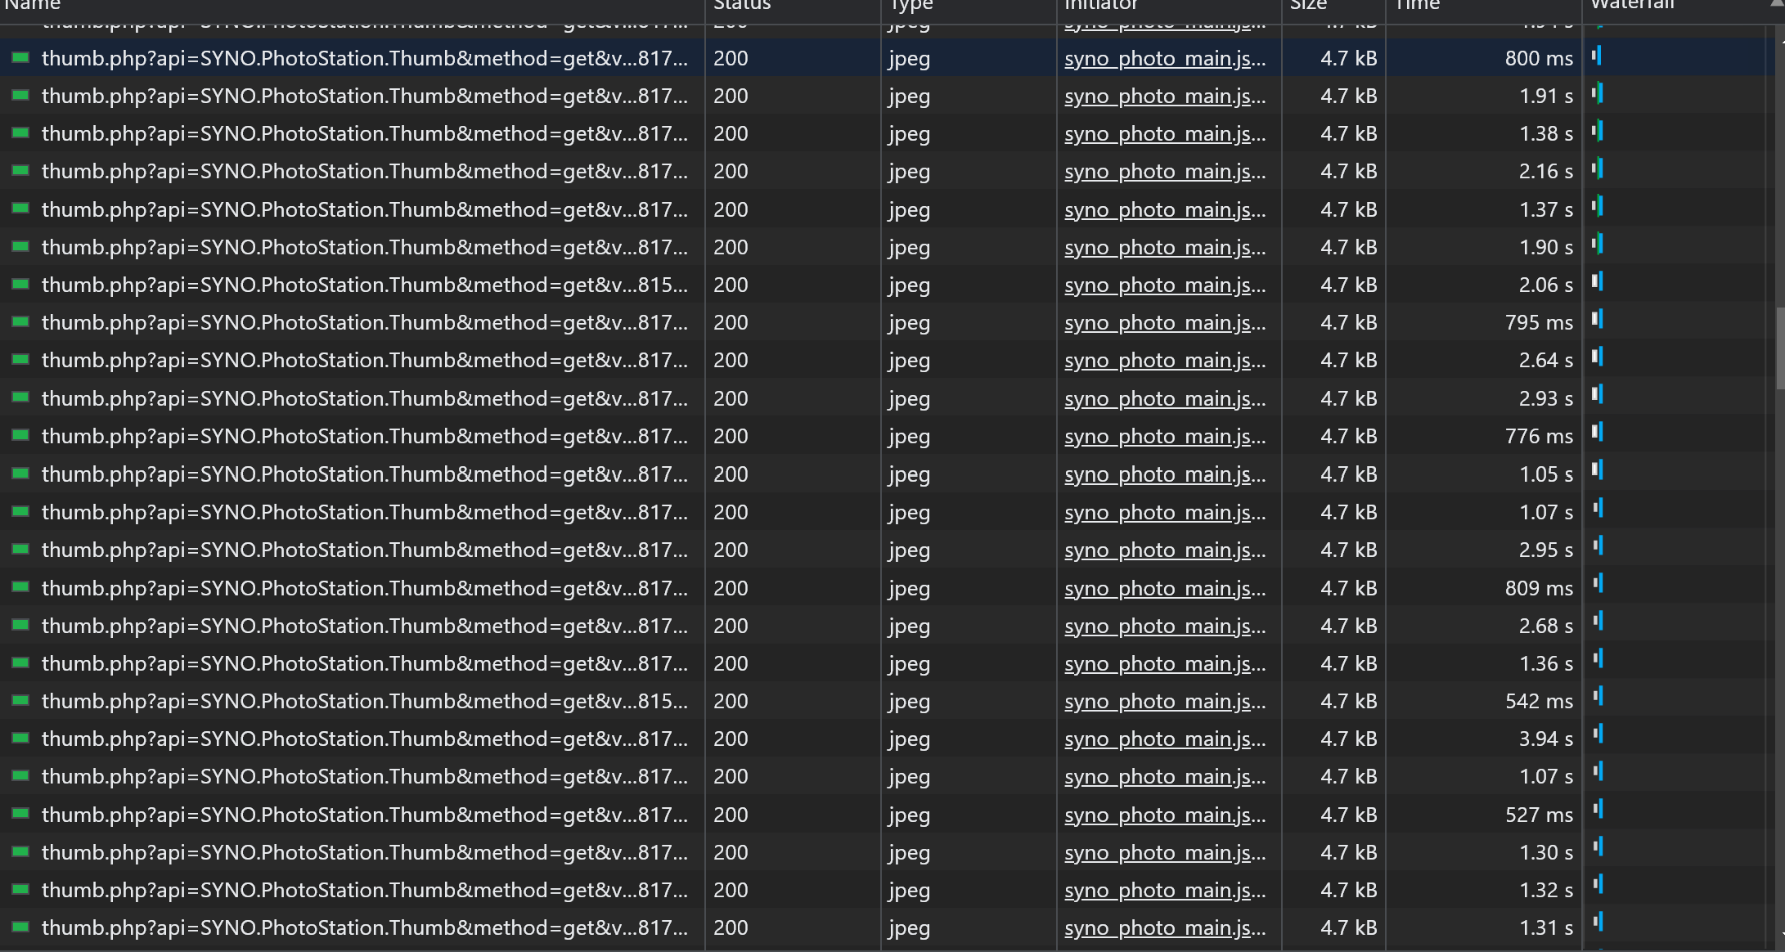Click image icon of the 2.16 s request
The height and width of the screenshot is (952, 1785).
coord(20,171)
